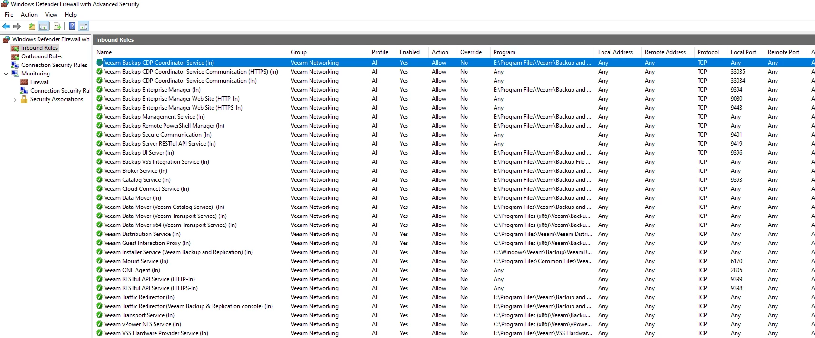Open the View menu
Screen dimensions: 815x338
[51, 15]
